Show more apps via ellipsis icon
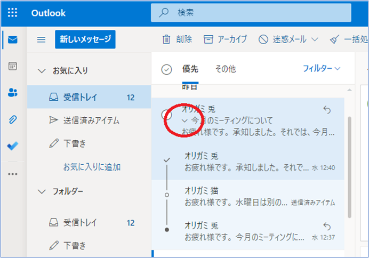The width and height of the screenshot is (369, 258). [12, 174]
